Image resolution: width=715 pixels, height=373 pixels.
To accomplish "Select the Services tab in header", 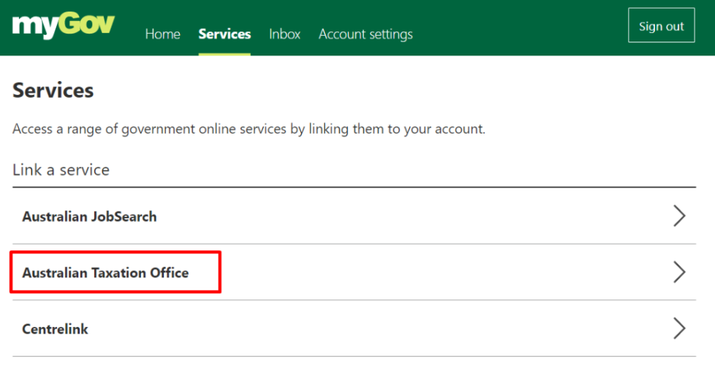I will (224, 34).
